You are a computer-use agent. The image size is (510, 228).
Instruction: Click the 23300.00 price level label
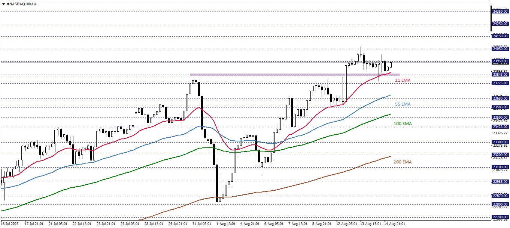500,142
